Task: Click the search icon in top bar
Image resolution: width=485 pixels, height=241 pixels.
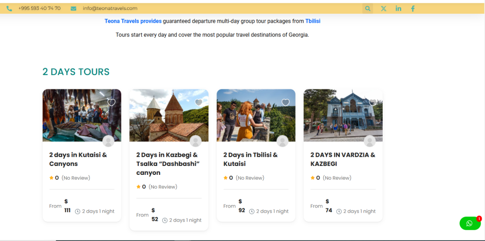Action: 368,9
